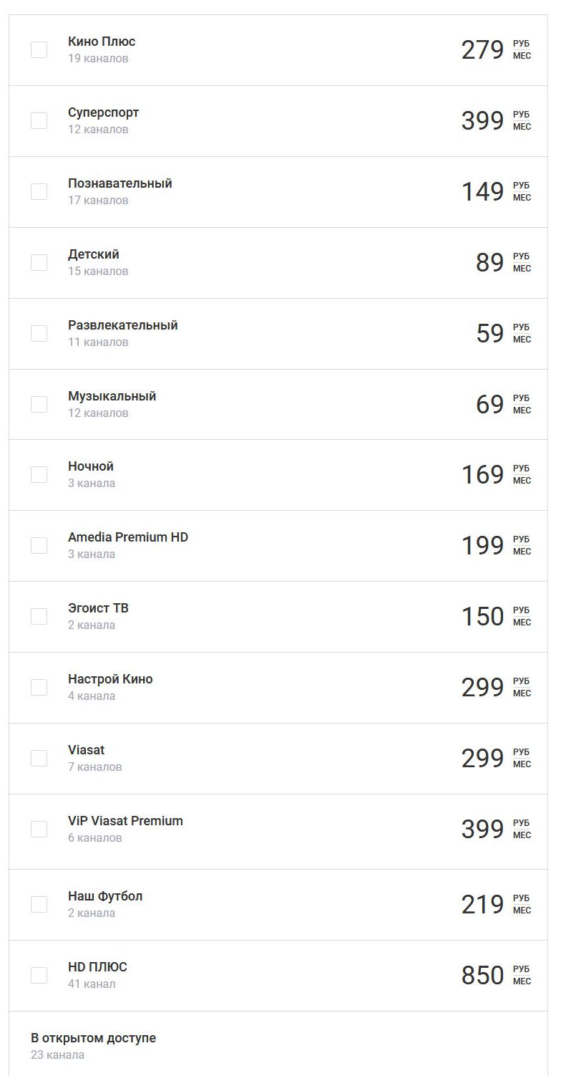The width and height of the screenshot is (561, 1076).
Task: Expand the HD ПЛЮС 41 канал list
Action: coord(92,984)
